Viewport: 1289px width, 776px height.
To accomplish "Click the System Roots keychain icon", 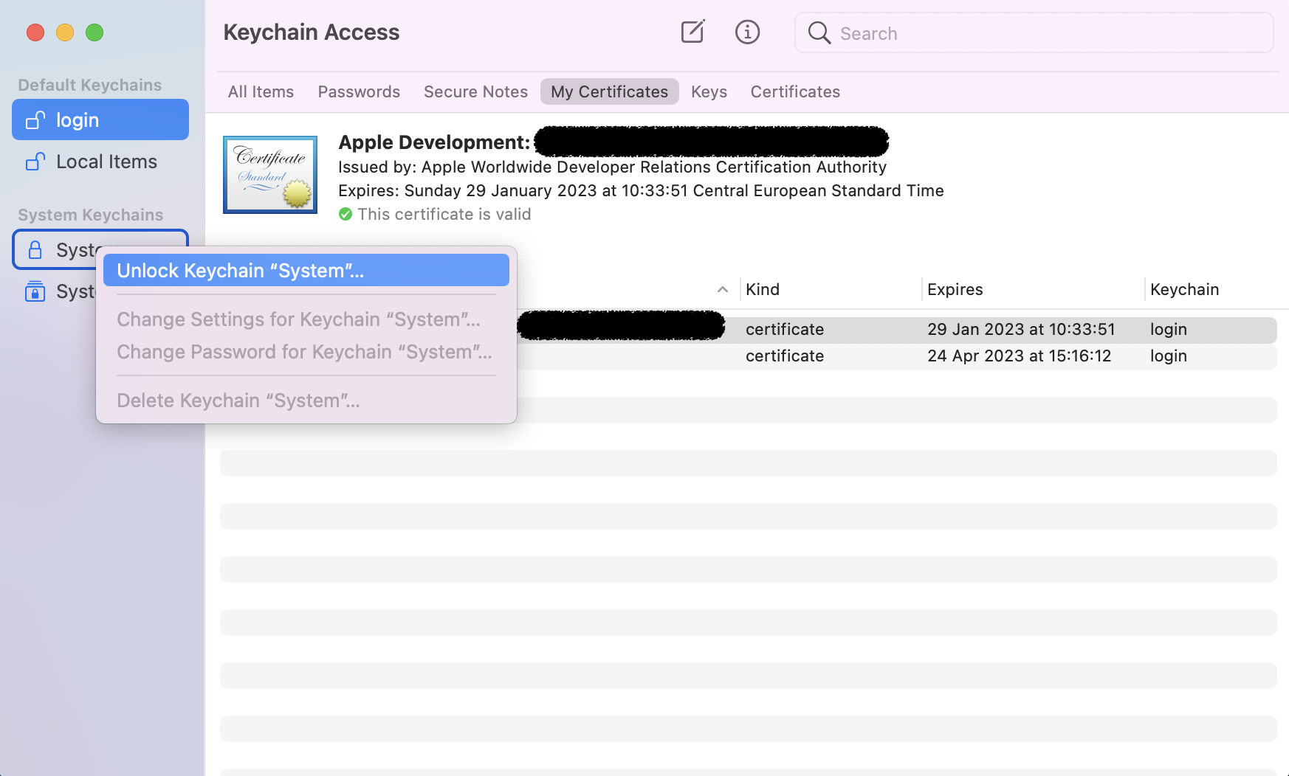I will (35, 291).
